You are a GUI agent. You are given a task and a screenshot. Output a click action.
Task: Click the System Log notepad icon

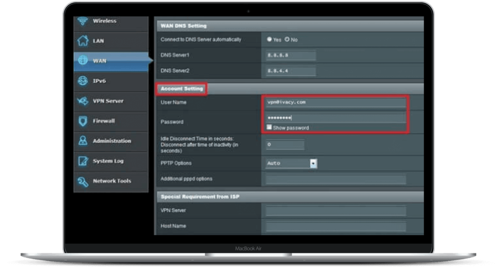83,161
